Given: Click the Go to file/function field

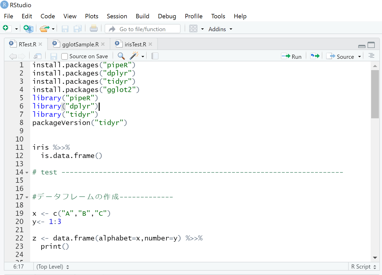Looking at the screenshot, I should pyautogui.click(x=143, y=29).
